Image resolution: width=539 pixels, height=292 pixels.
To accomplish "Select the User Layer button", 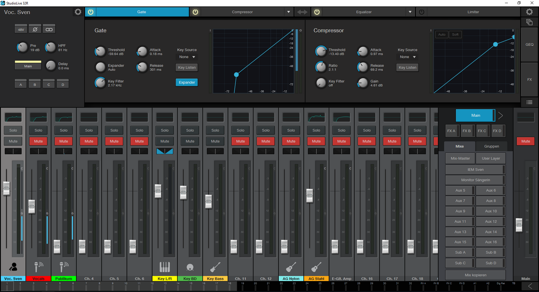I will pyautogui.click(x=491, y=159).
